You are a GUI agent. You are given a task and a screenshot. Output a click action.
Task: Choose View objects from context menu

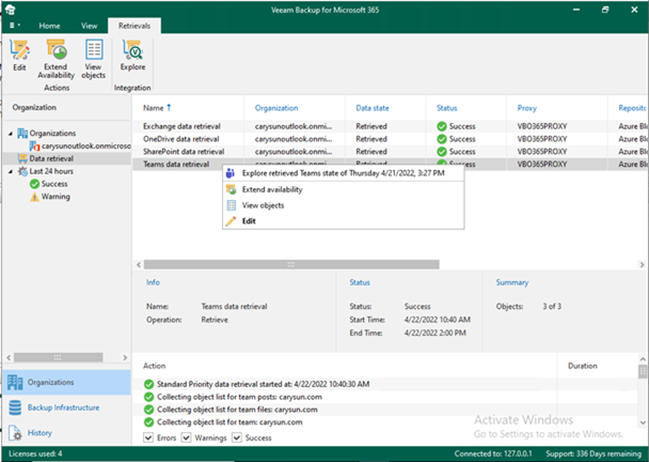pyautogui.click(x=343, y=205)
